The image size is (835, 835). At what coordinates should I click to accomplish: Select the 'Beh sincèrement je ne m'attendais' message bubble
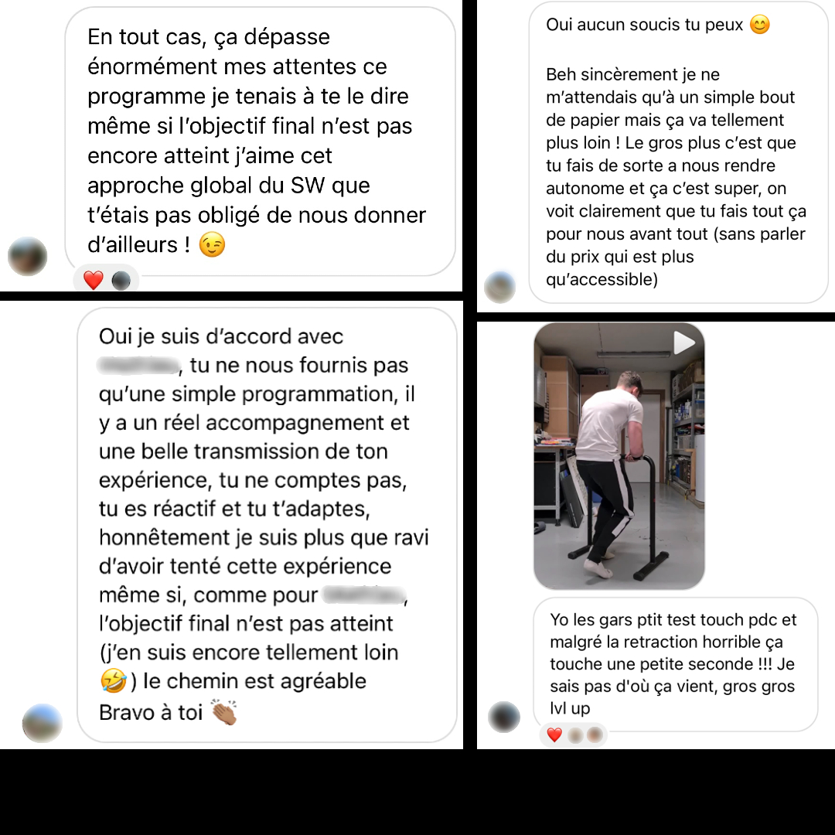[x=679, y=152]
